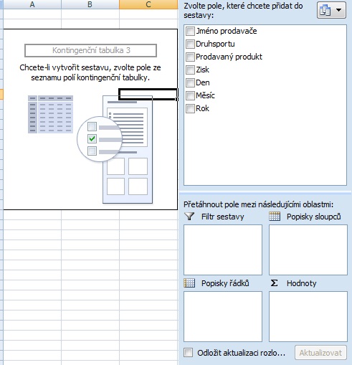The height and width of the screenshot is (365, 352).
Task: Click the Hodnoty sigma icon
Action: pyautogui.click(x=275, y=283)
